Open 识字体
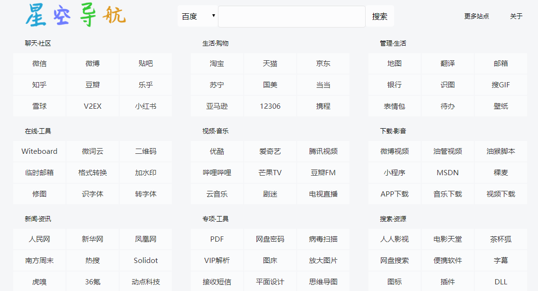 click(x=93, y=194)
